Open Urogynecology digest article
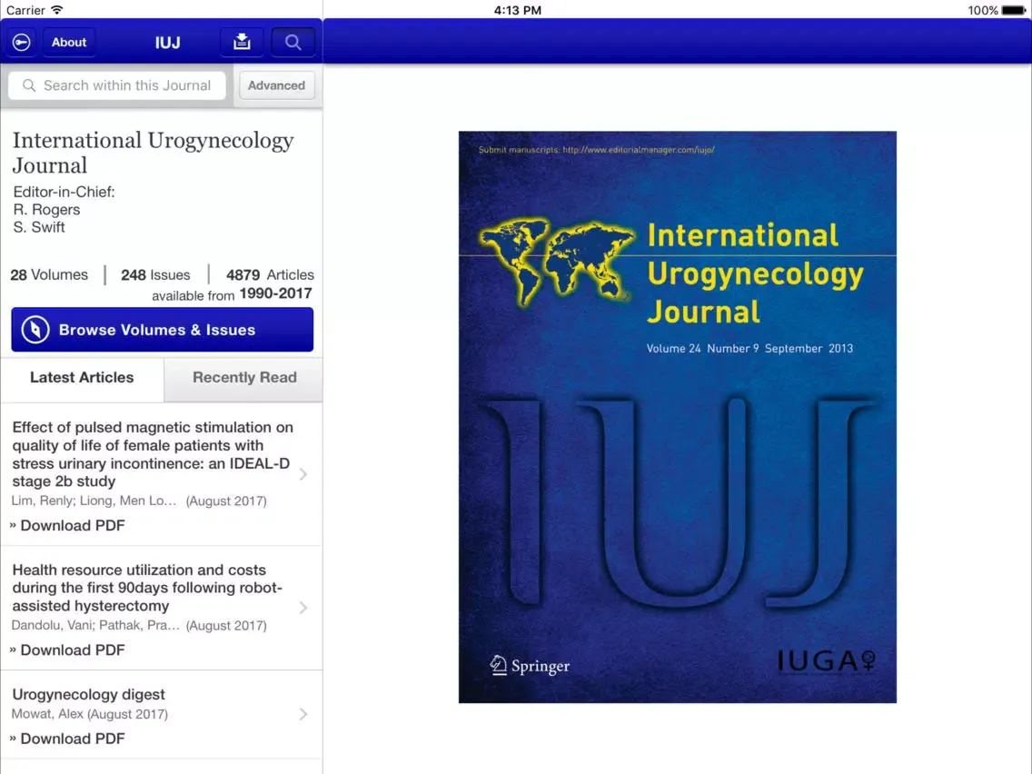The image size is (1032, 774). coord(88,694)
